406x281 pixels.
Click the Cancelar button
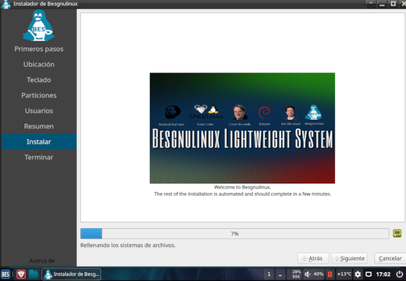[x=390, y=258]
